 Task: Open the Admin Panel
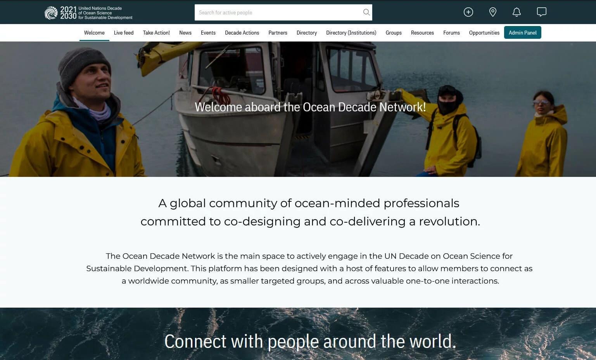(x=523, y=33)
